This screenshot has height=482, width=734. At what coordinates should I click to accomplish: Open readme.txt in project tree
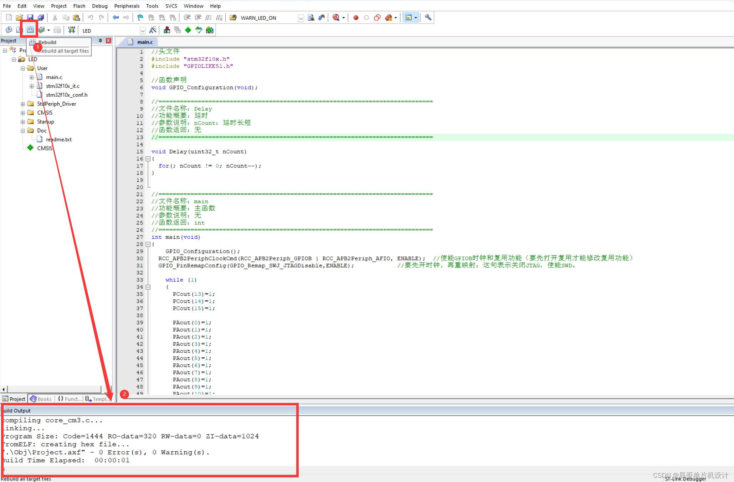coord(58,139)
